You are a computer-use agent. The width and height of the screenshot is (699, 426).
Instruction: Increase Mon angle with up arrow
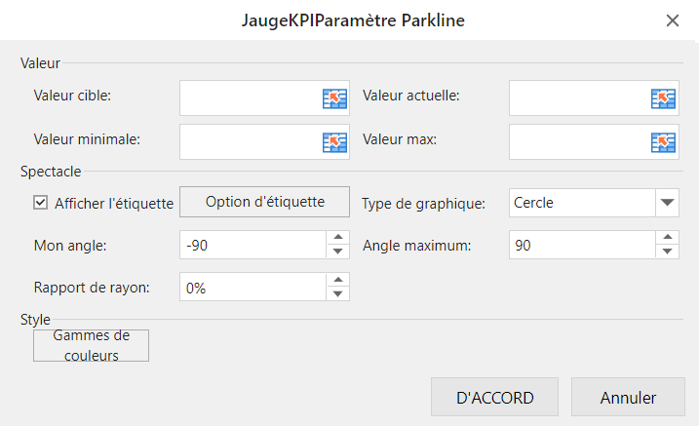point(337,238)
